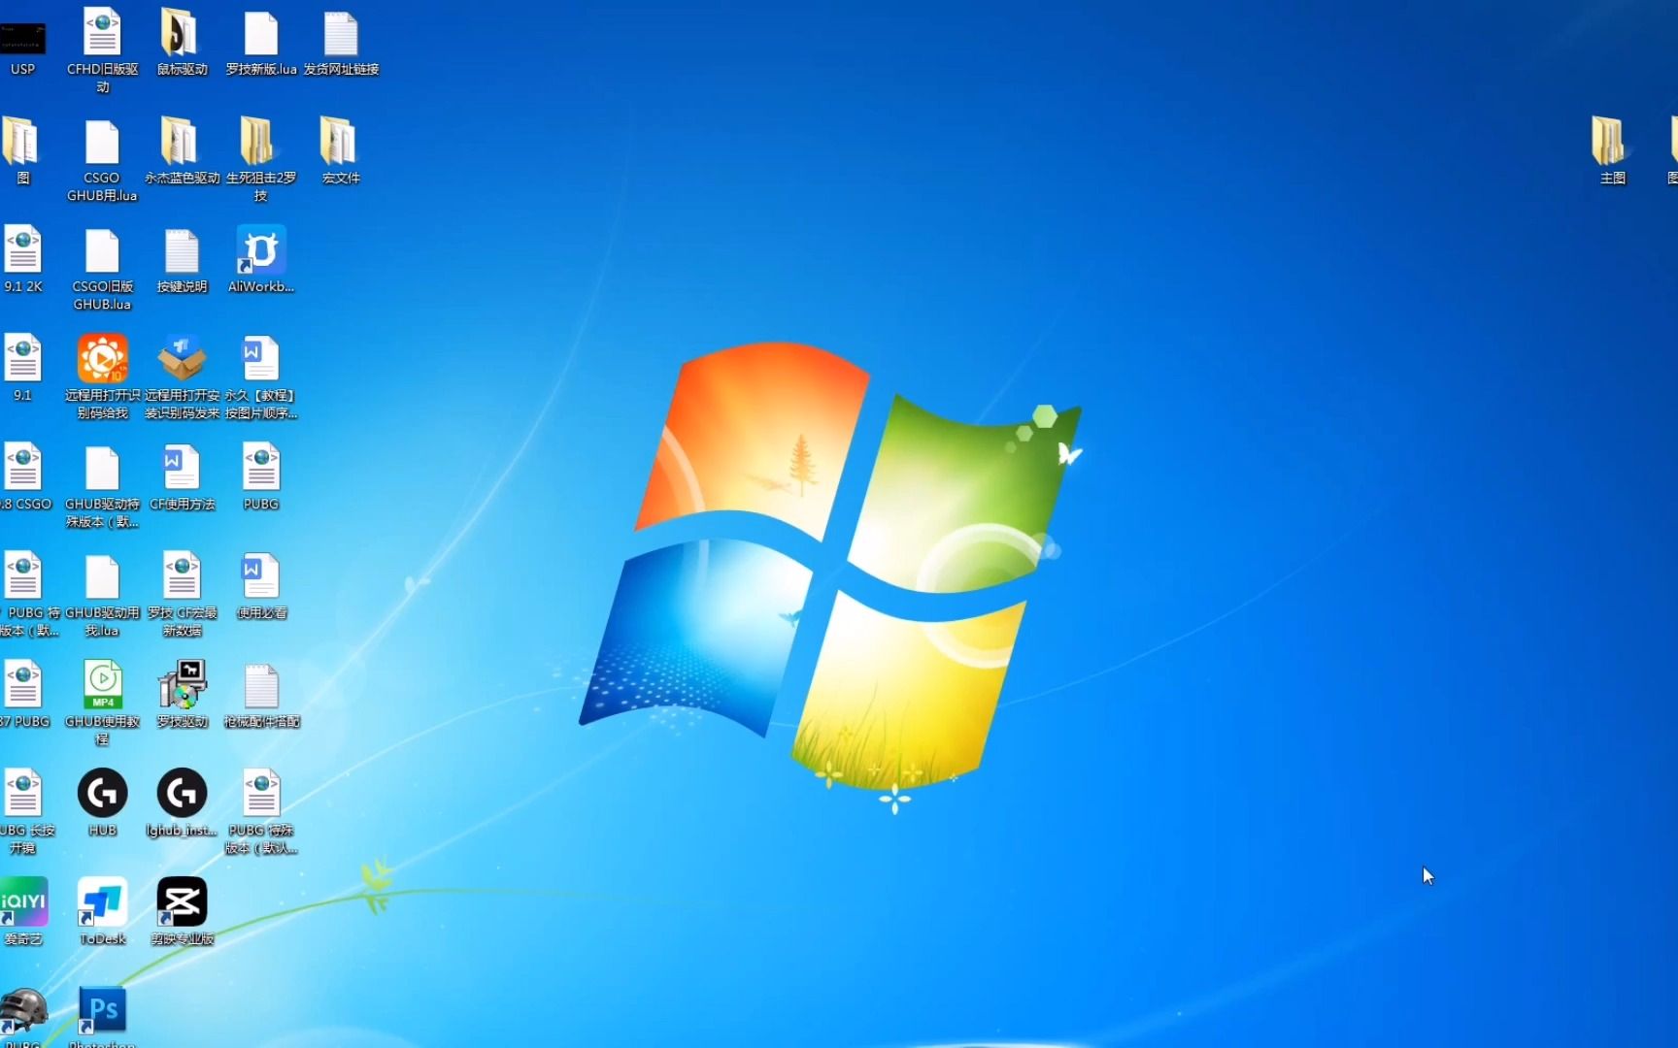Image resolution: width=1678 pixels, height=1048 pixels.
Task: Select the 罗技驱动 installer icon
Action: pos(182,684)
